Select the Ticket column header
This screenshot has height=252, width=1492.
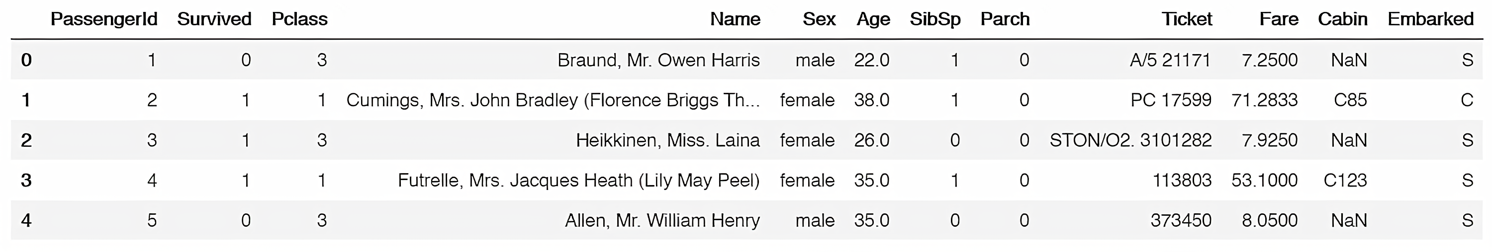tap(1186, 20)
